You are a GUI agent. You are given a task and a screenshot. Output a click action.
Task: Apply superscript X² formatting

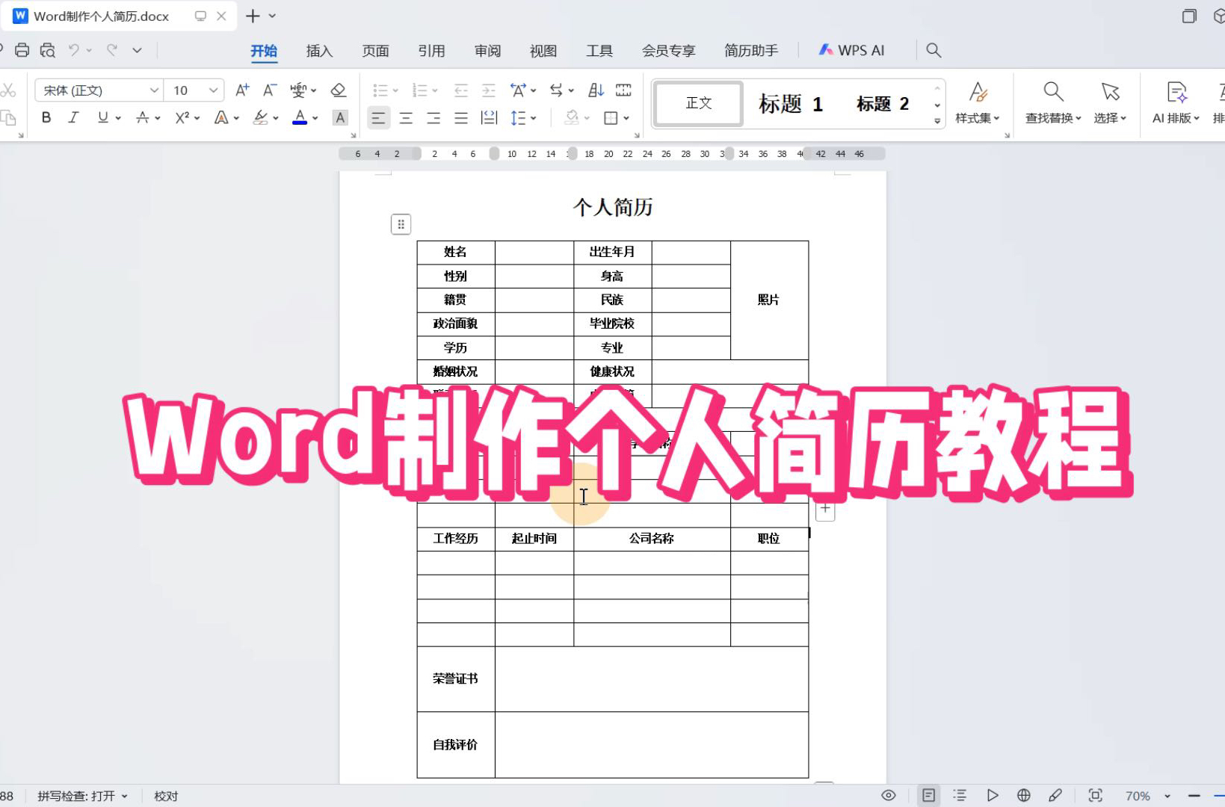tap(182, 117)
